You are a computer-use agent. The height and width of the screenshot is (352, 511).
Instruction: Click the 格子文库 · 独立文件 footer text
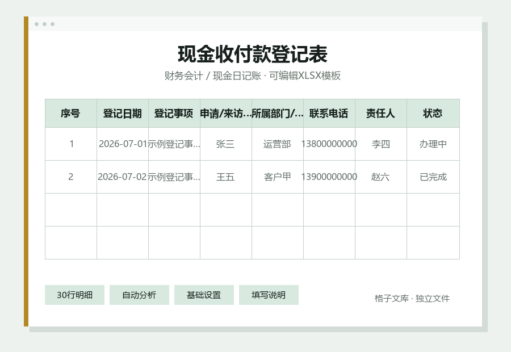click(412, 298)
